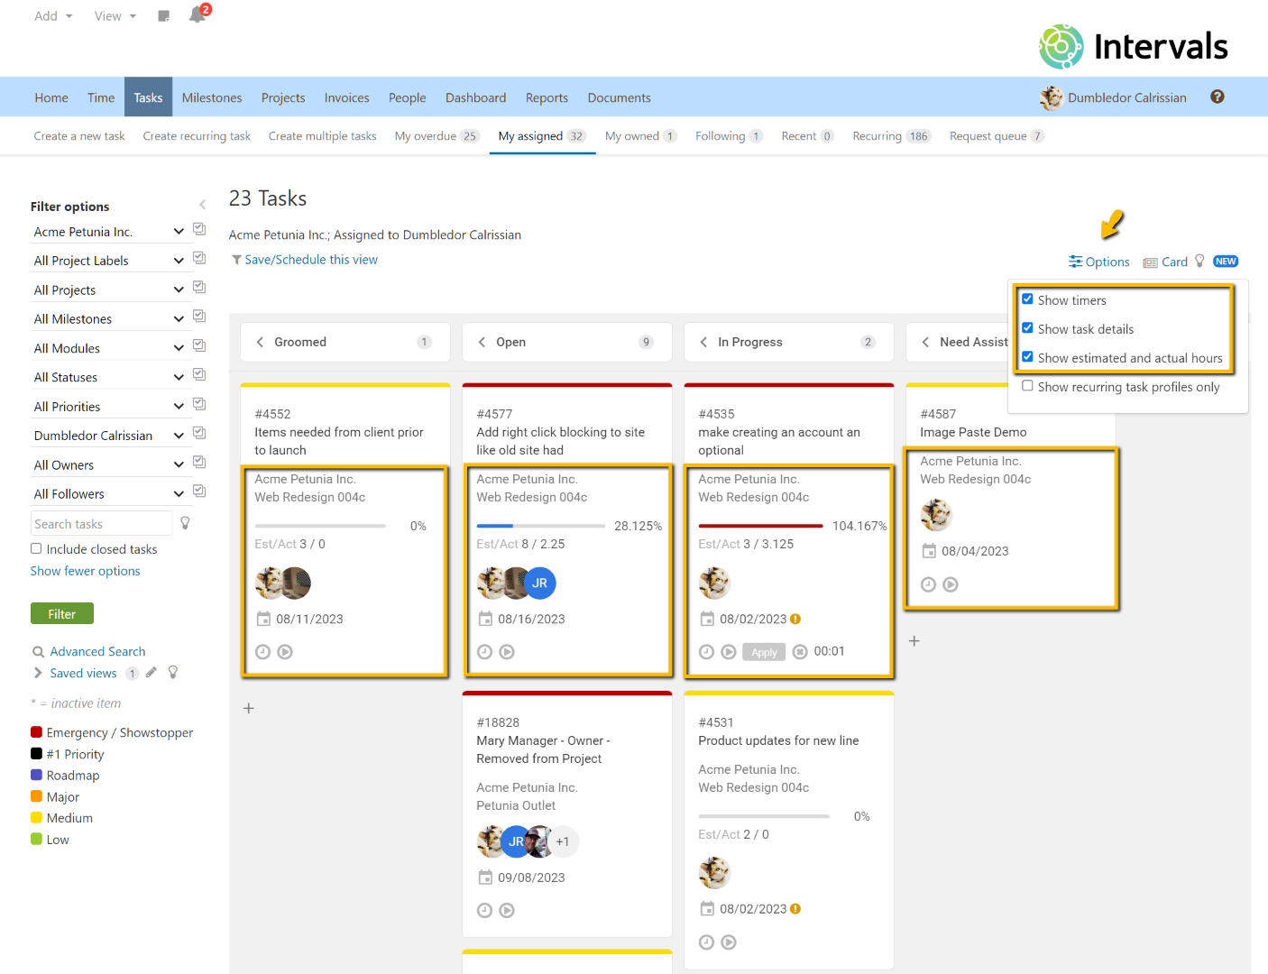Switch to the My overdue tab
This screenshot has width=1268, height=974.
[x=436, y=136]
